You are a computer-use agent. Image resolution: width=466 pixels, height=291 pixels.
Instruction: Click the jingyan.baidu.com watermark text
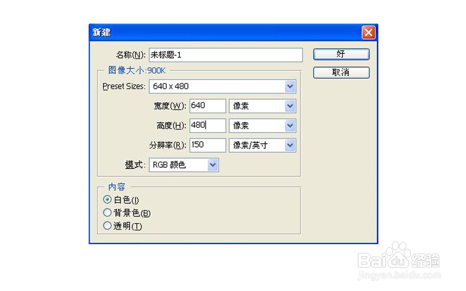399,275
